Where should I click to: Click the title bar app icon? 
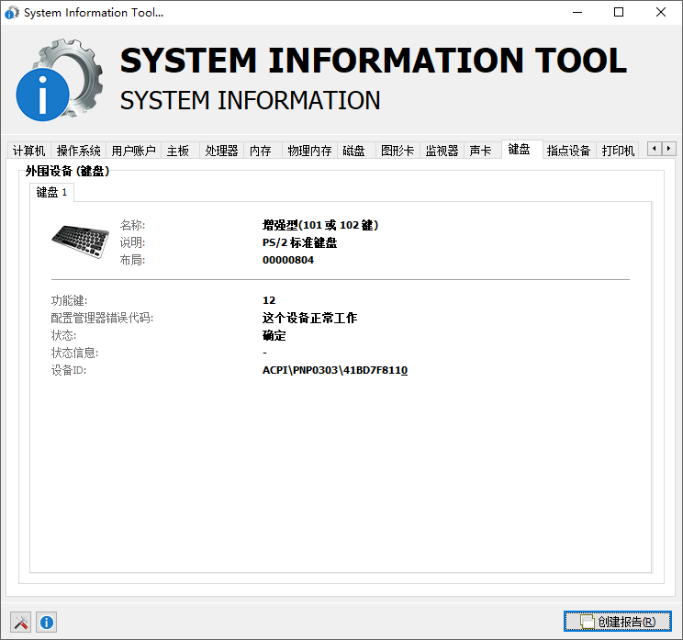[12, 13]
